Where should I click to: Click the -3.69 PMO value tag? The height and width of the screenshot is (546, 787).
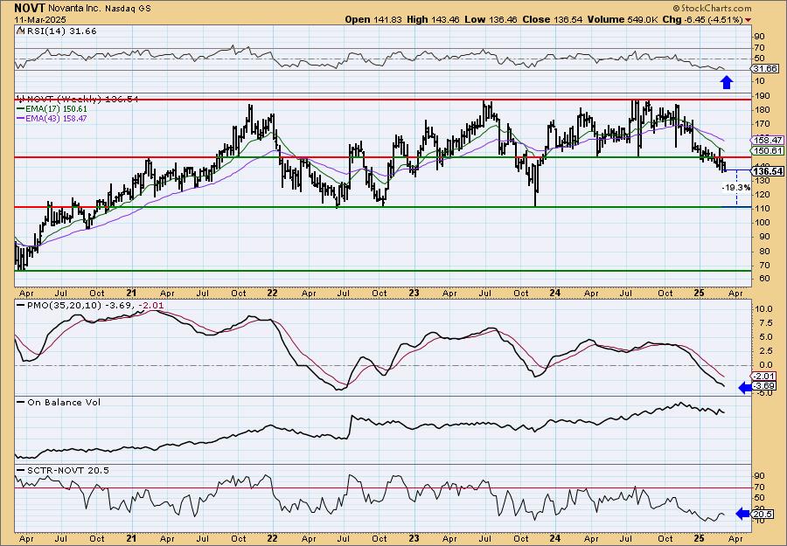764,385
